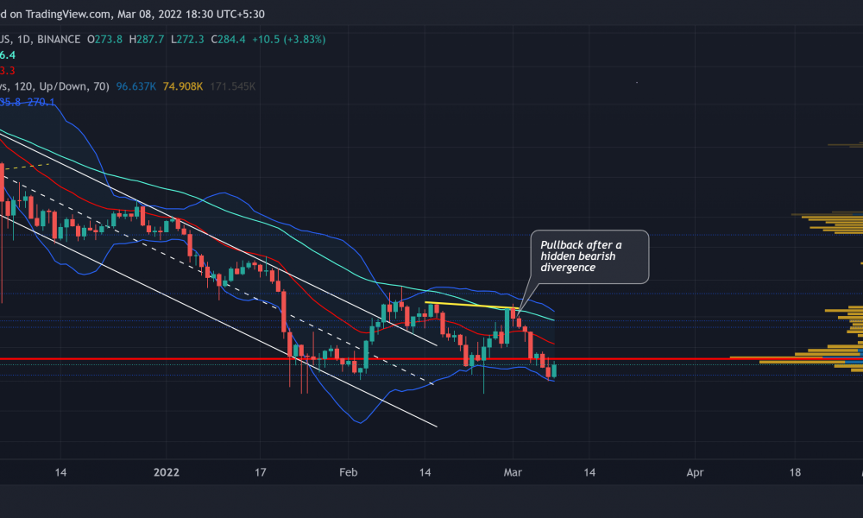This screenshot has width=863, height=518.
Task: Click the volume indicator value 74.908K
Action: (183, 86)
